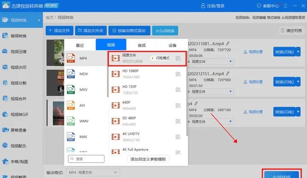Expand convert options for the 720*960 video
This screenshot has width=307, height=178.
(298, 82)
